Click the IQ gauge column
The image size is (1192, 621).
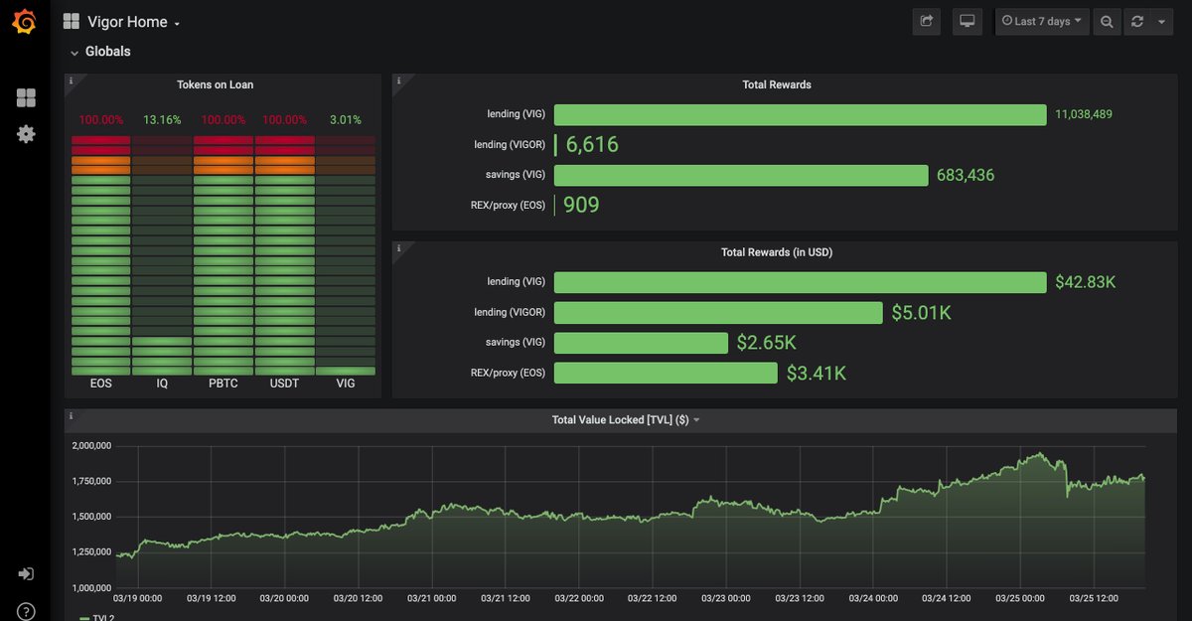(x=162, y=255)
